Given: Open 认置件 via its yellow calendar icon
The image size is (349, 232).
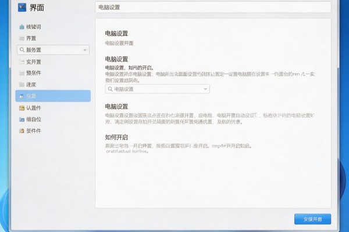Looking at the screenshot, I should [22, 108].
